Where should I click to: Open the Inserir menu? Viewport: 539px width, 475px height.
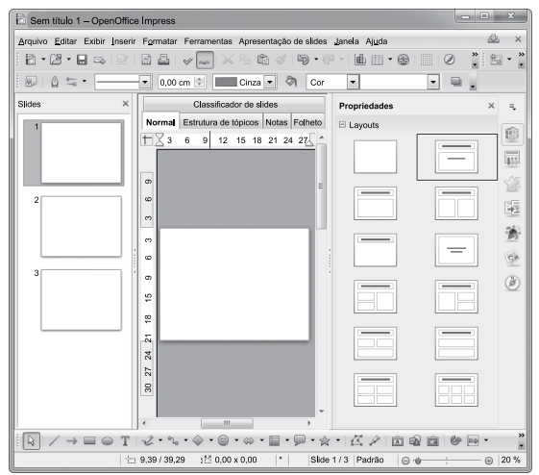tap(123, 41)
